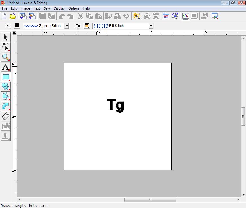246x208 pixels.
Task: Open the sewing order 123 icon
Action: [175, 16]
